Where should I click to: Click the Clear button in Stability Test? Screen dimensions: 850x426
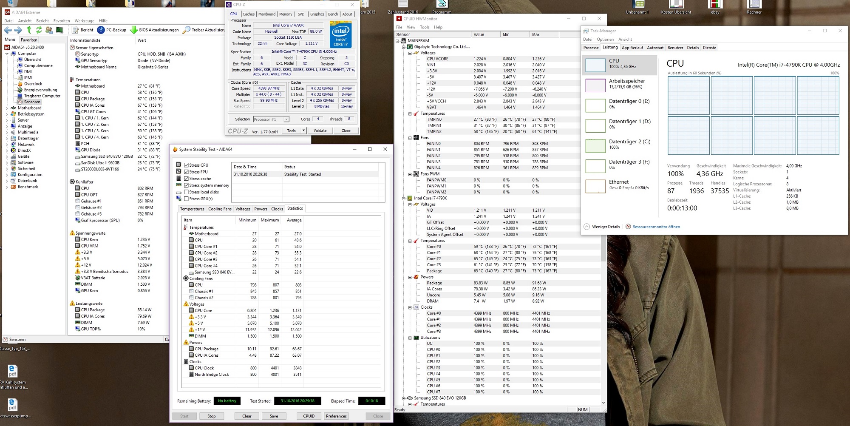pyautogui.click(x=247, y=416)
